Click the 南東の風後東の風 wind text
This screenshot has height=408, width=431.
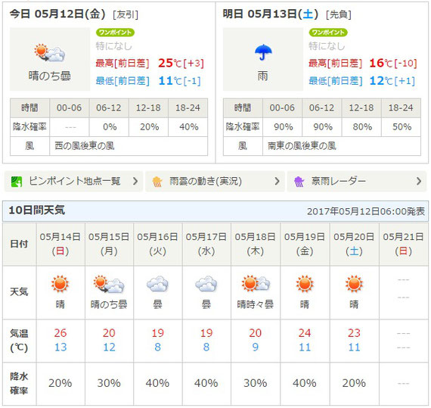coord(302,146)
